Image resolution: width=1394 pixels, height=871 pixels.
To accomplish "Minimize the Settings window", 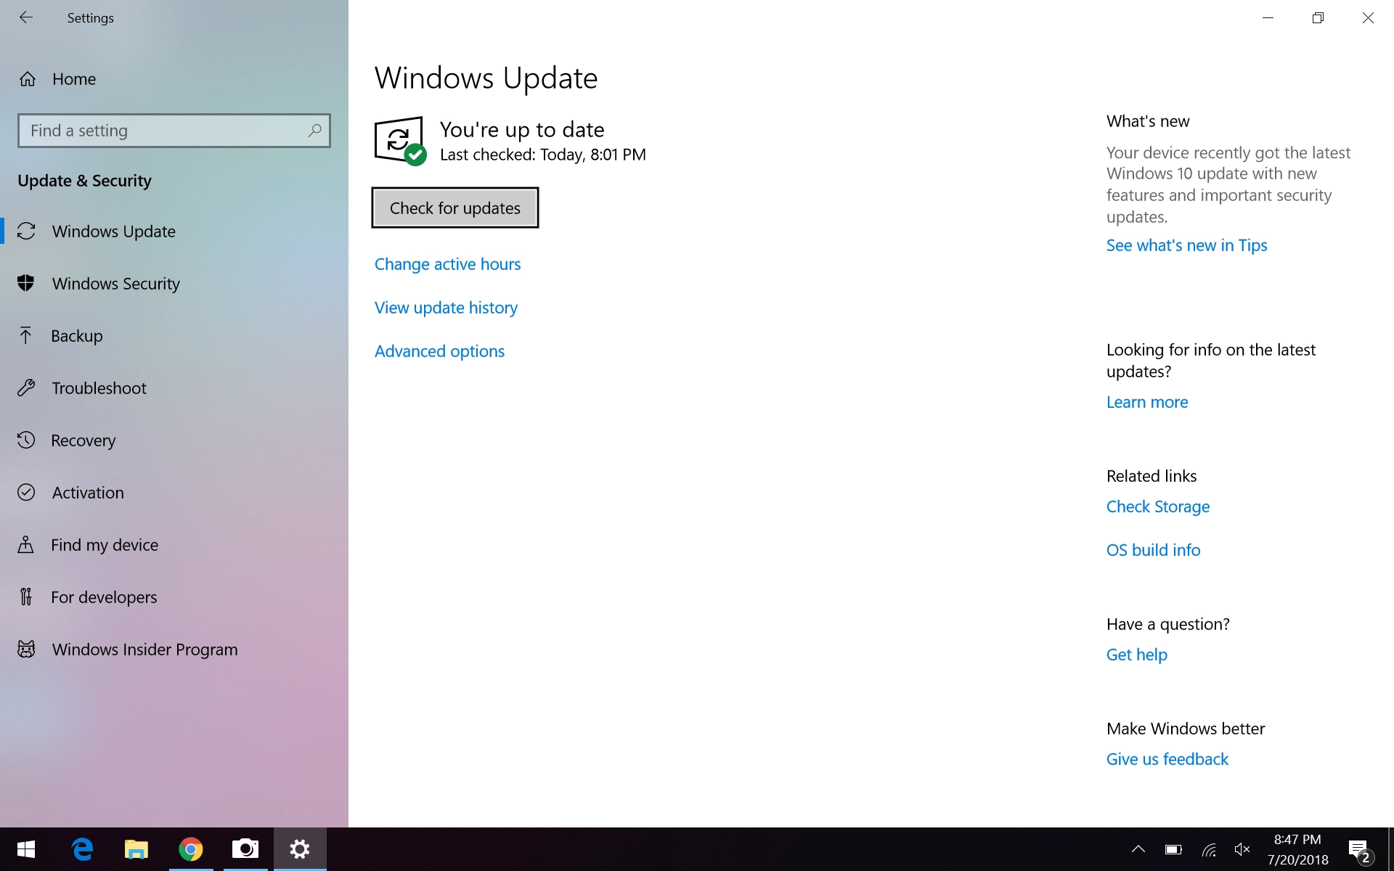I will coord(1268,17).
